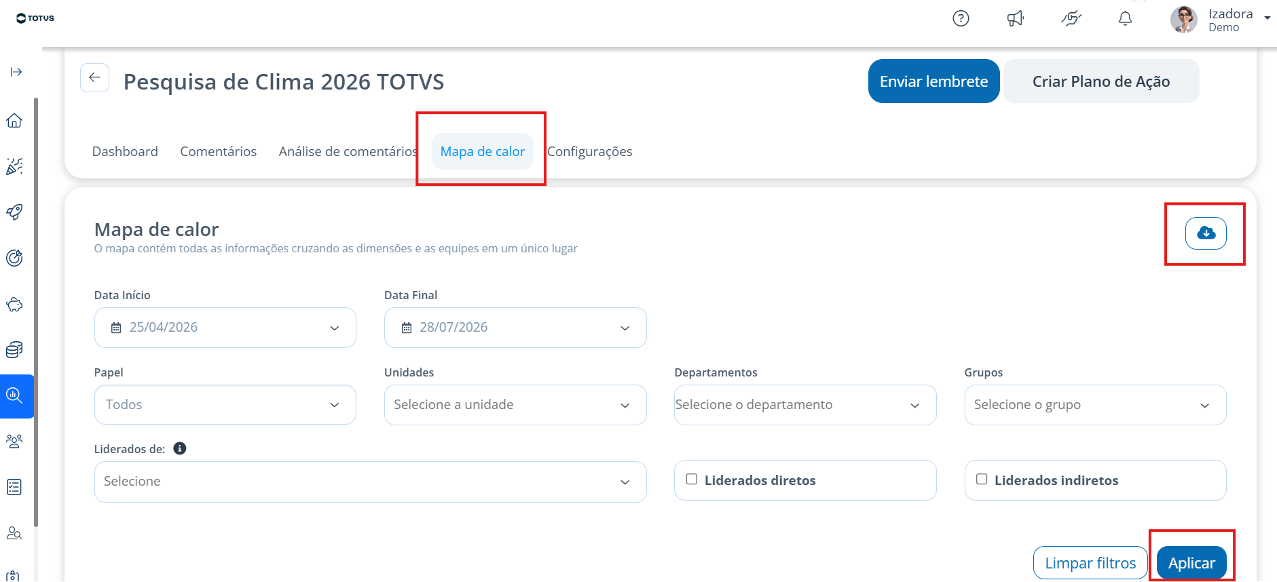Switch to the Configurações tab
This screenshot has height=582, width=1277.
pyautogui.click(x=590, y=151)
